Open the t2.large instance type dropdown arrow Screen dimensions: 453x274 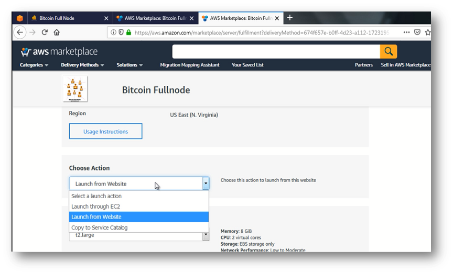[206, 236]
